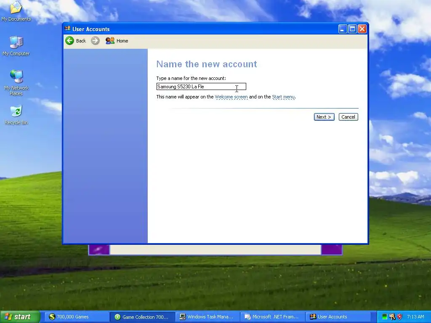Select the Recycle Bin desktop icon
The image size is (431, 323).
[x=16, y=115]
